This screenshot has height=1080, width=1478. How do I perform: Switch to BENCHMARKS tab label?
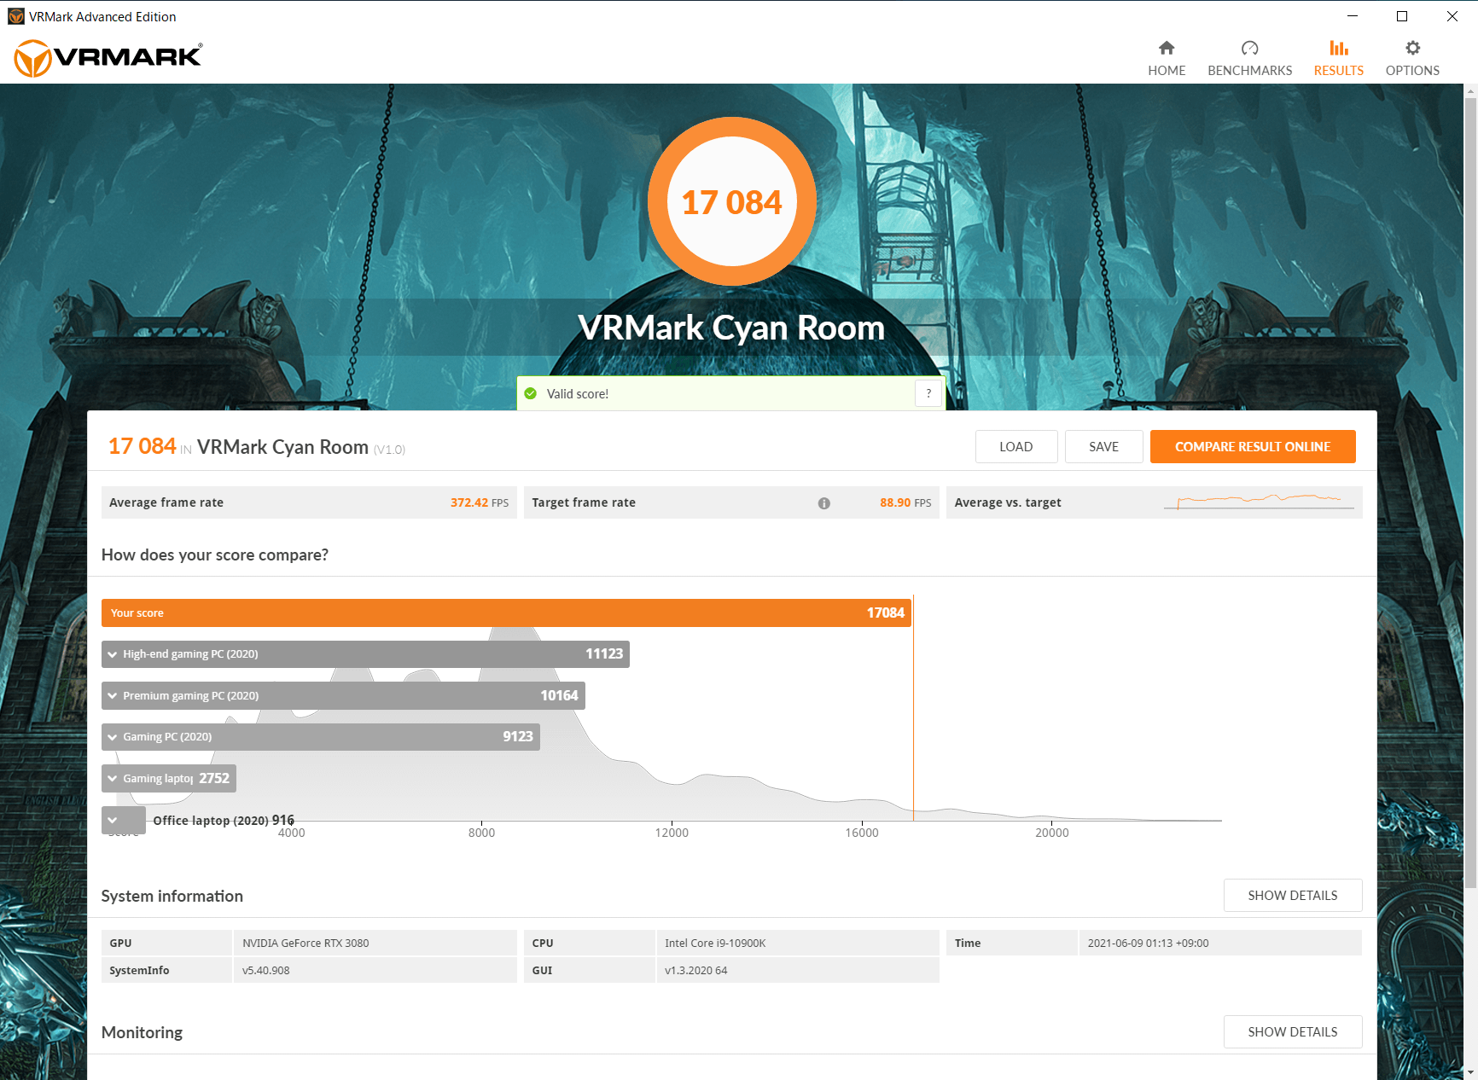pos(1249,71)
